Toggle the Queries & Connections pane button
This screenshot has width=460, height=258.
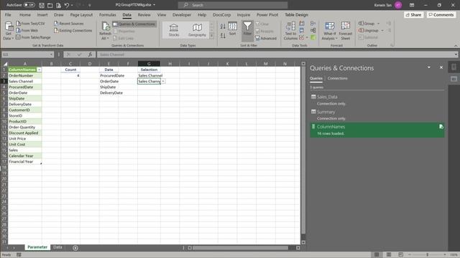[134, 24]
